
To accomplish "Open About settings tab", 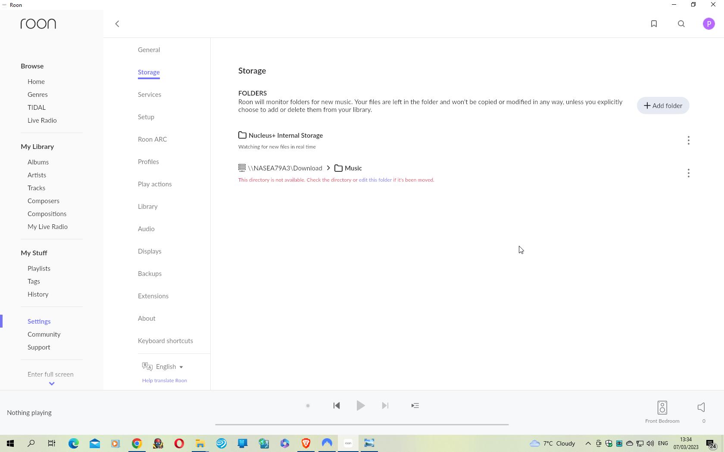I will (x=147, y=319).
